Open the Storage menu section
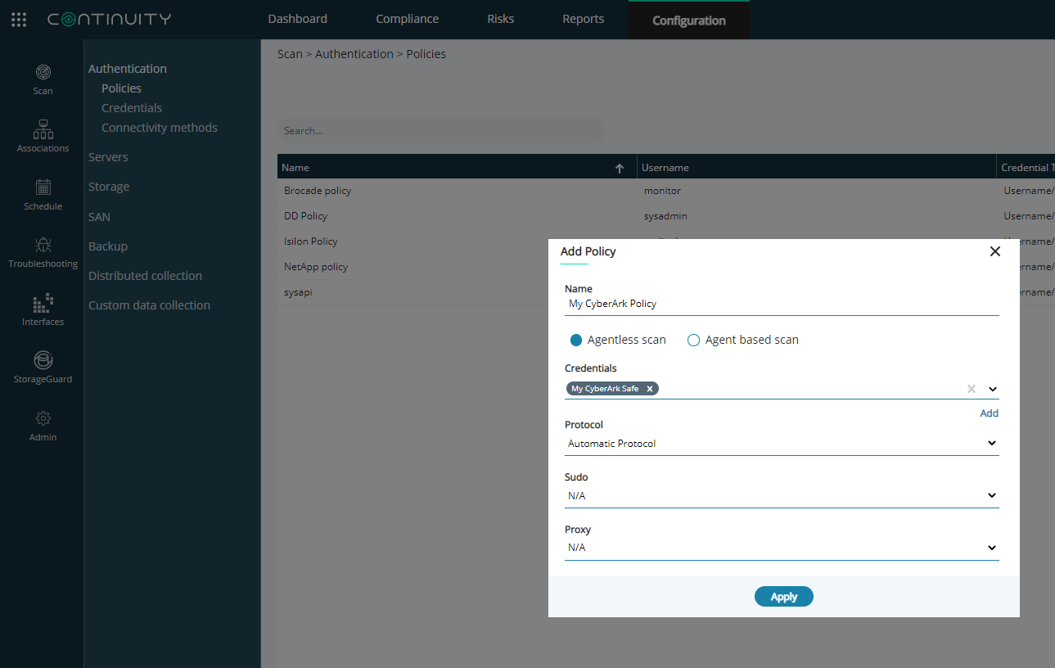1055x668 pixels. pos(109,187)
